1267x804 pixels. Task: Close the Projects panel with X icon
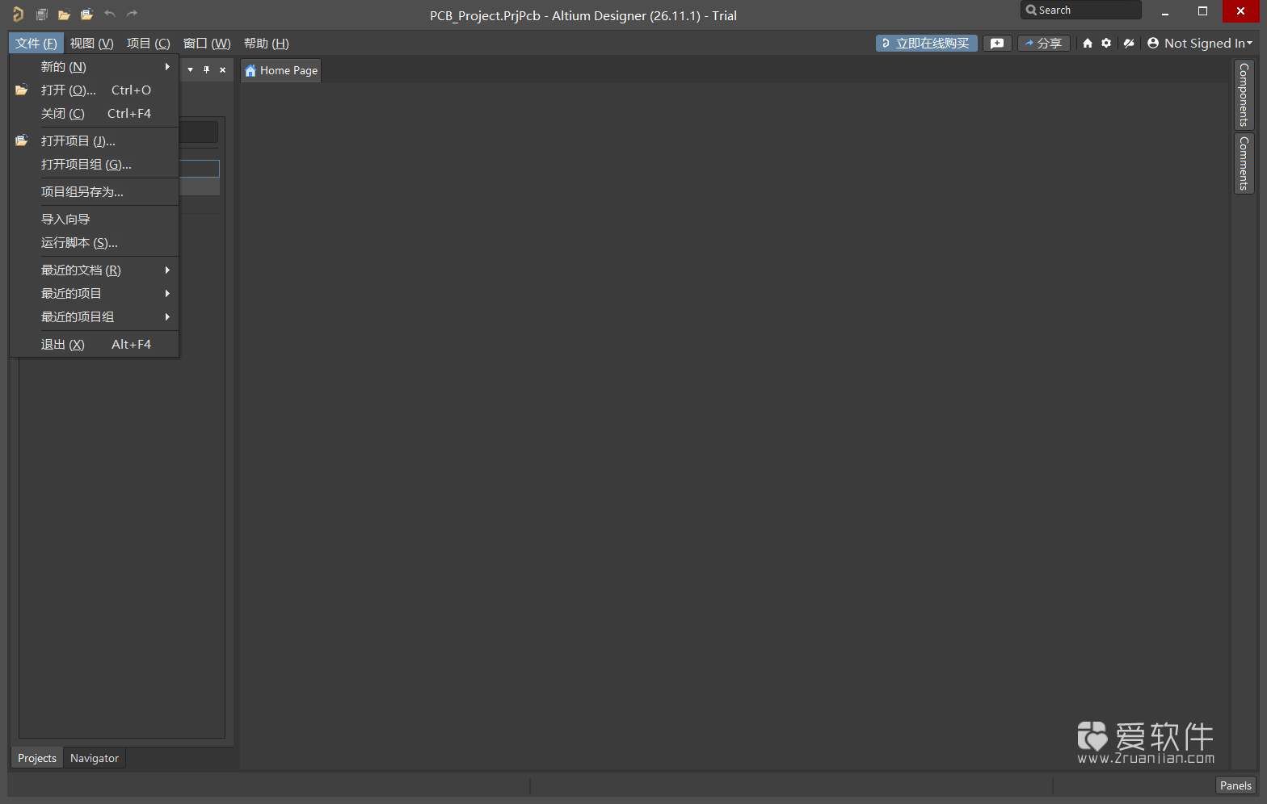coord(223,70)
